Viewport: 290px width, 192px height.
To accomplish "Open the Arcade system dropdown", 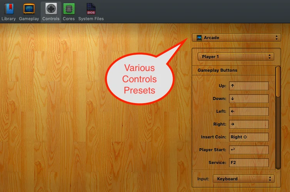I will [x=236, y=38].
